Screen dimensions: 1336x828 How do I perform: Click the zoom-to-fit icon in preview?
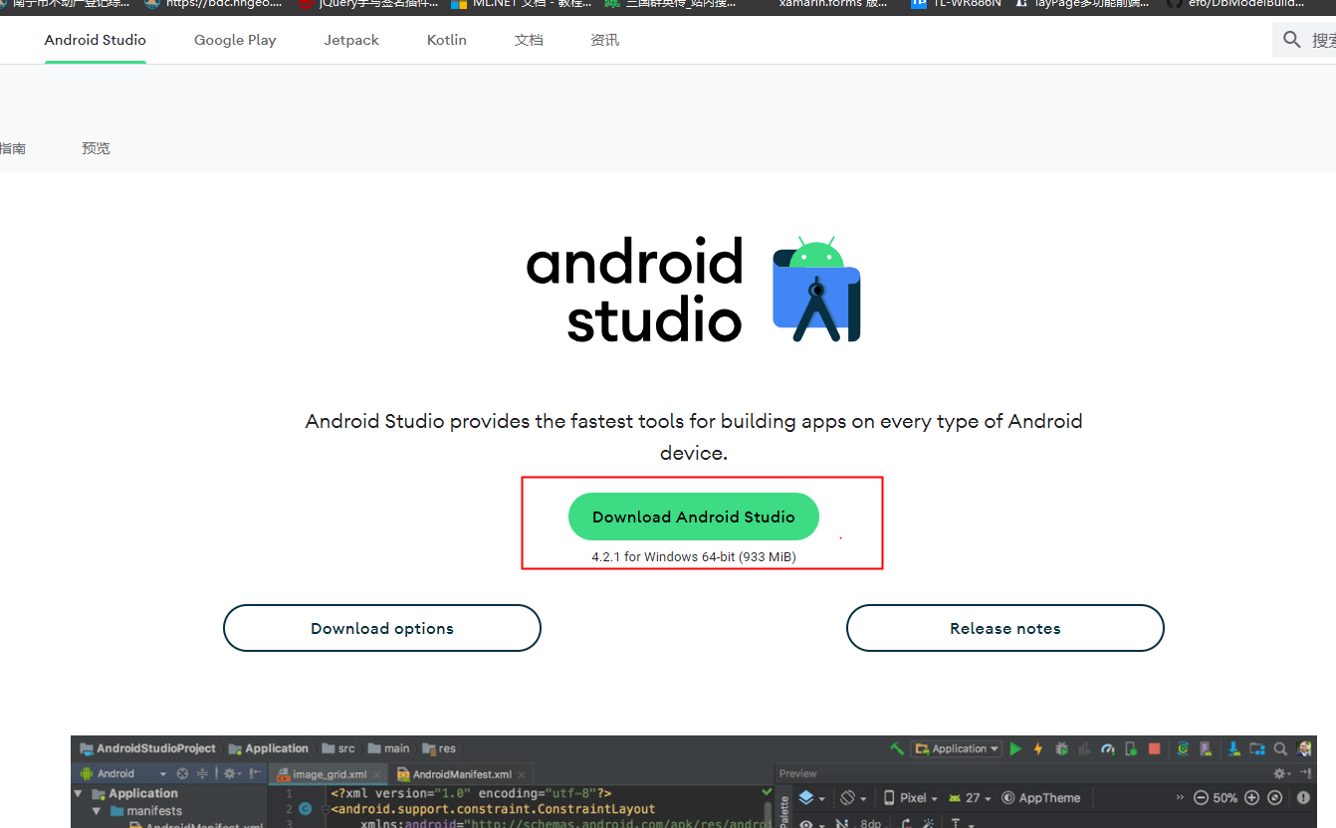(x=1274, y=798)
